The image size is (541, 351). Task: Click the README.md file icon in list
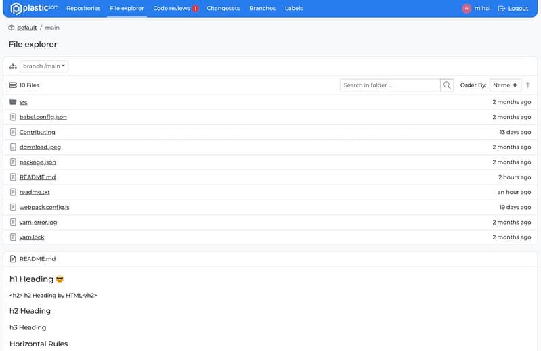[13, 177]
